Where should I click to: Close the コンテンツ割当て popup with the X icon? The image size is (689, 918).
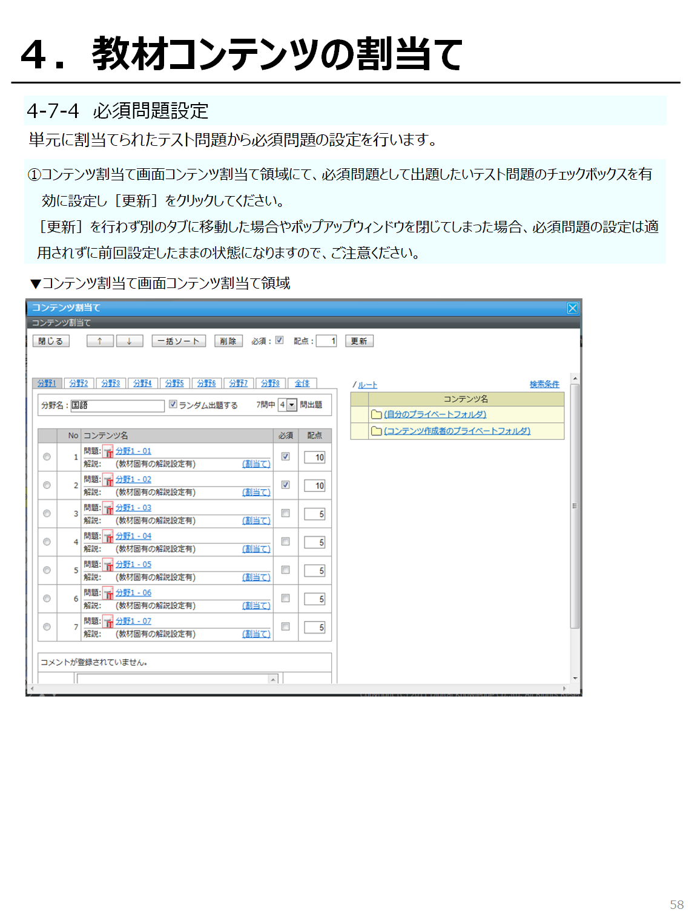572,308
